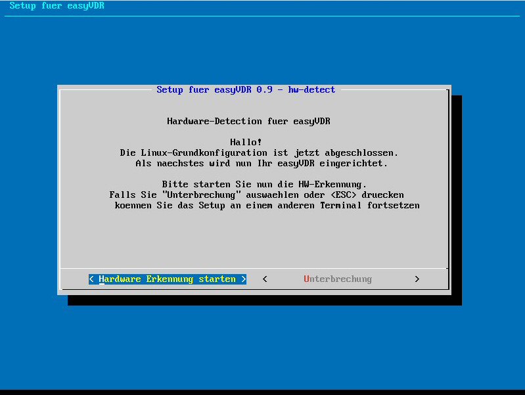525x395 pixels.
Task: Click the left angle bracket before 'Unterbrechung'
Action: click(x=265, y=279)
